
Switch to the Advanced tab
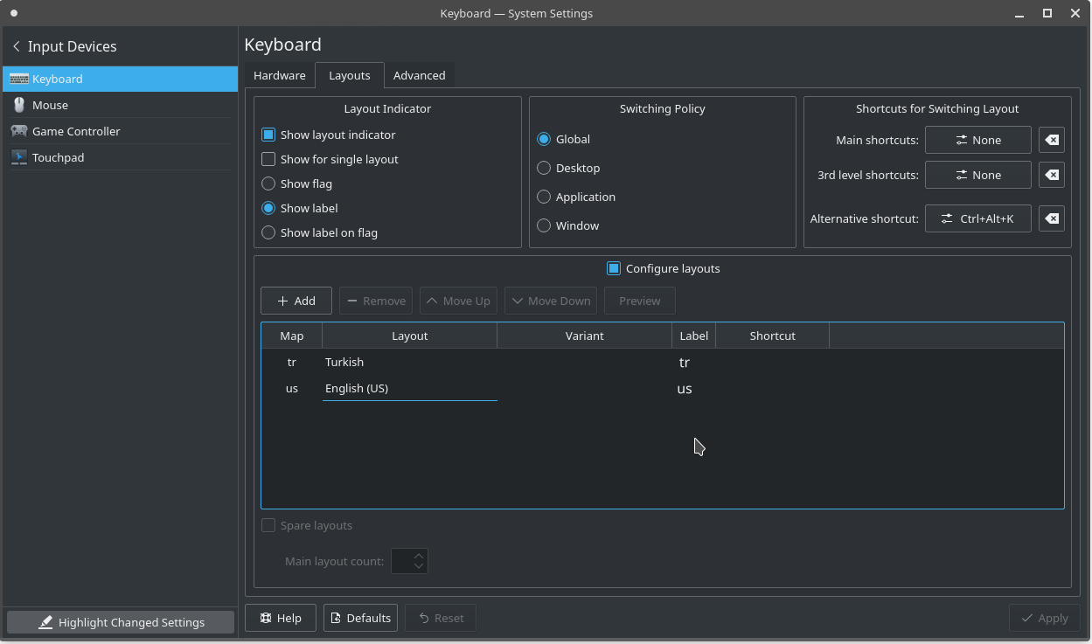pos(420,75)
